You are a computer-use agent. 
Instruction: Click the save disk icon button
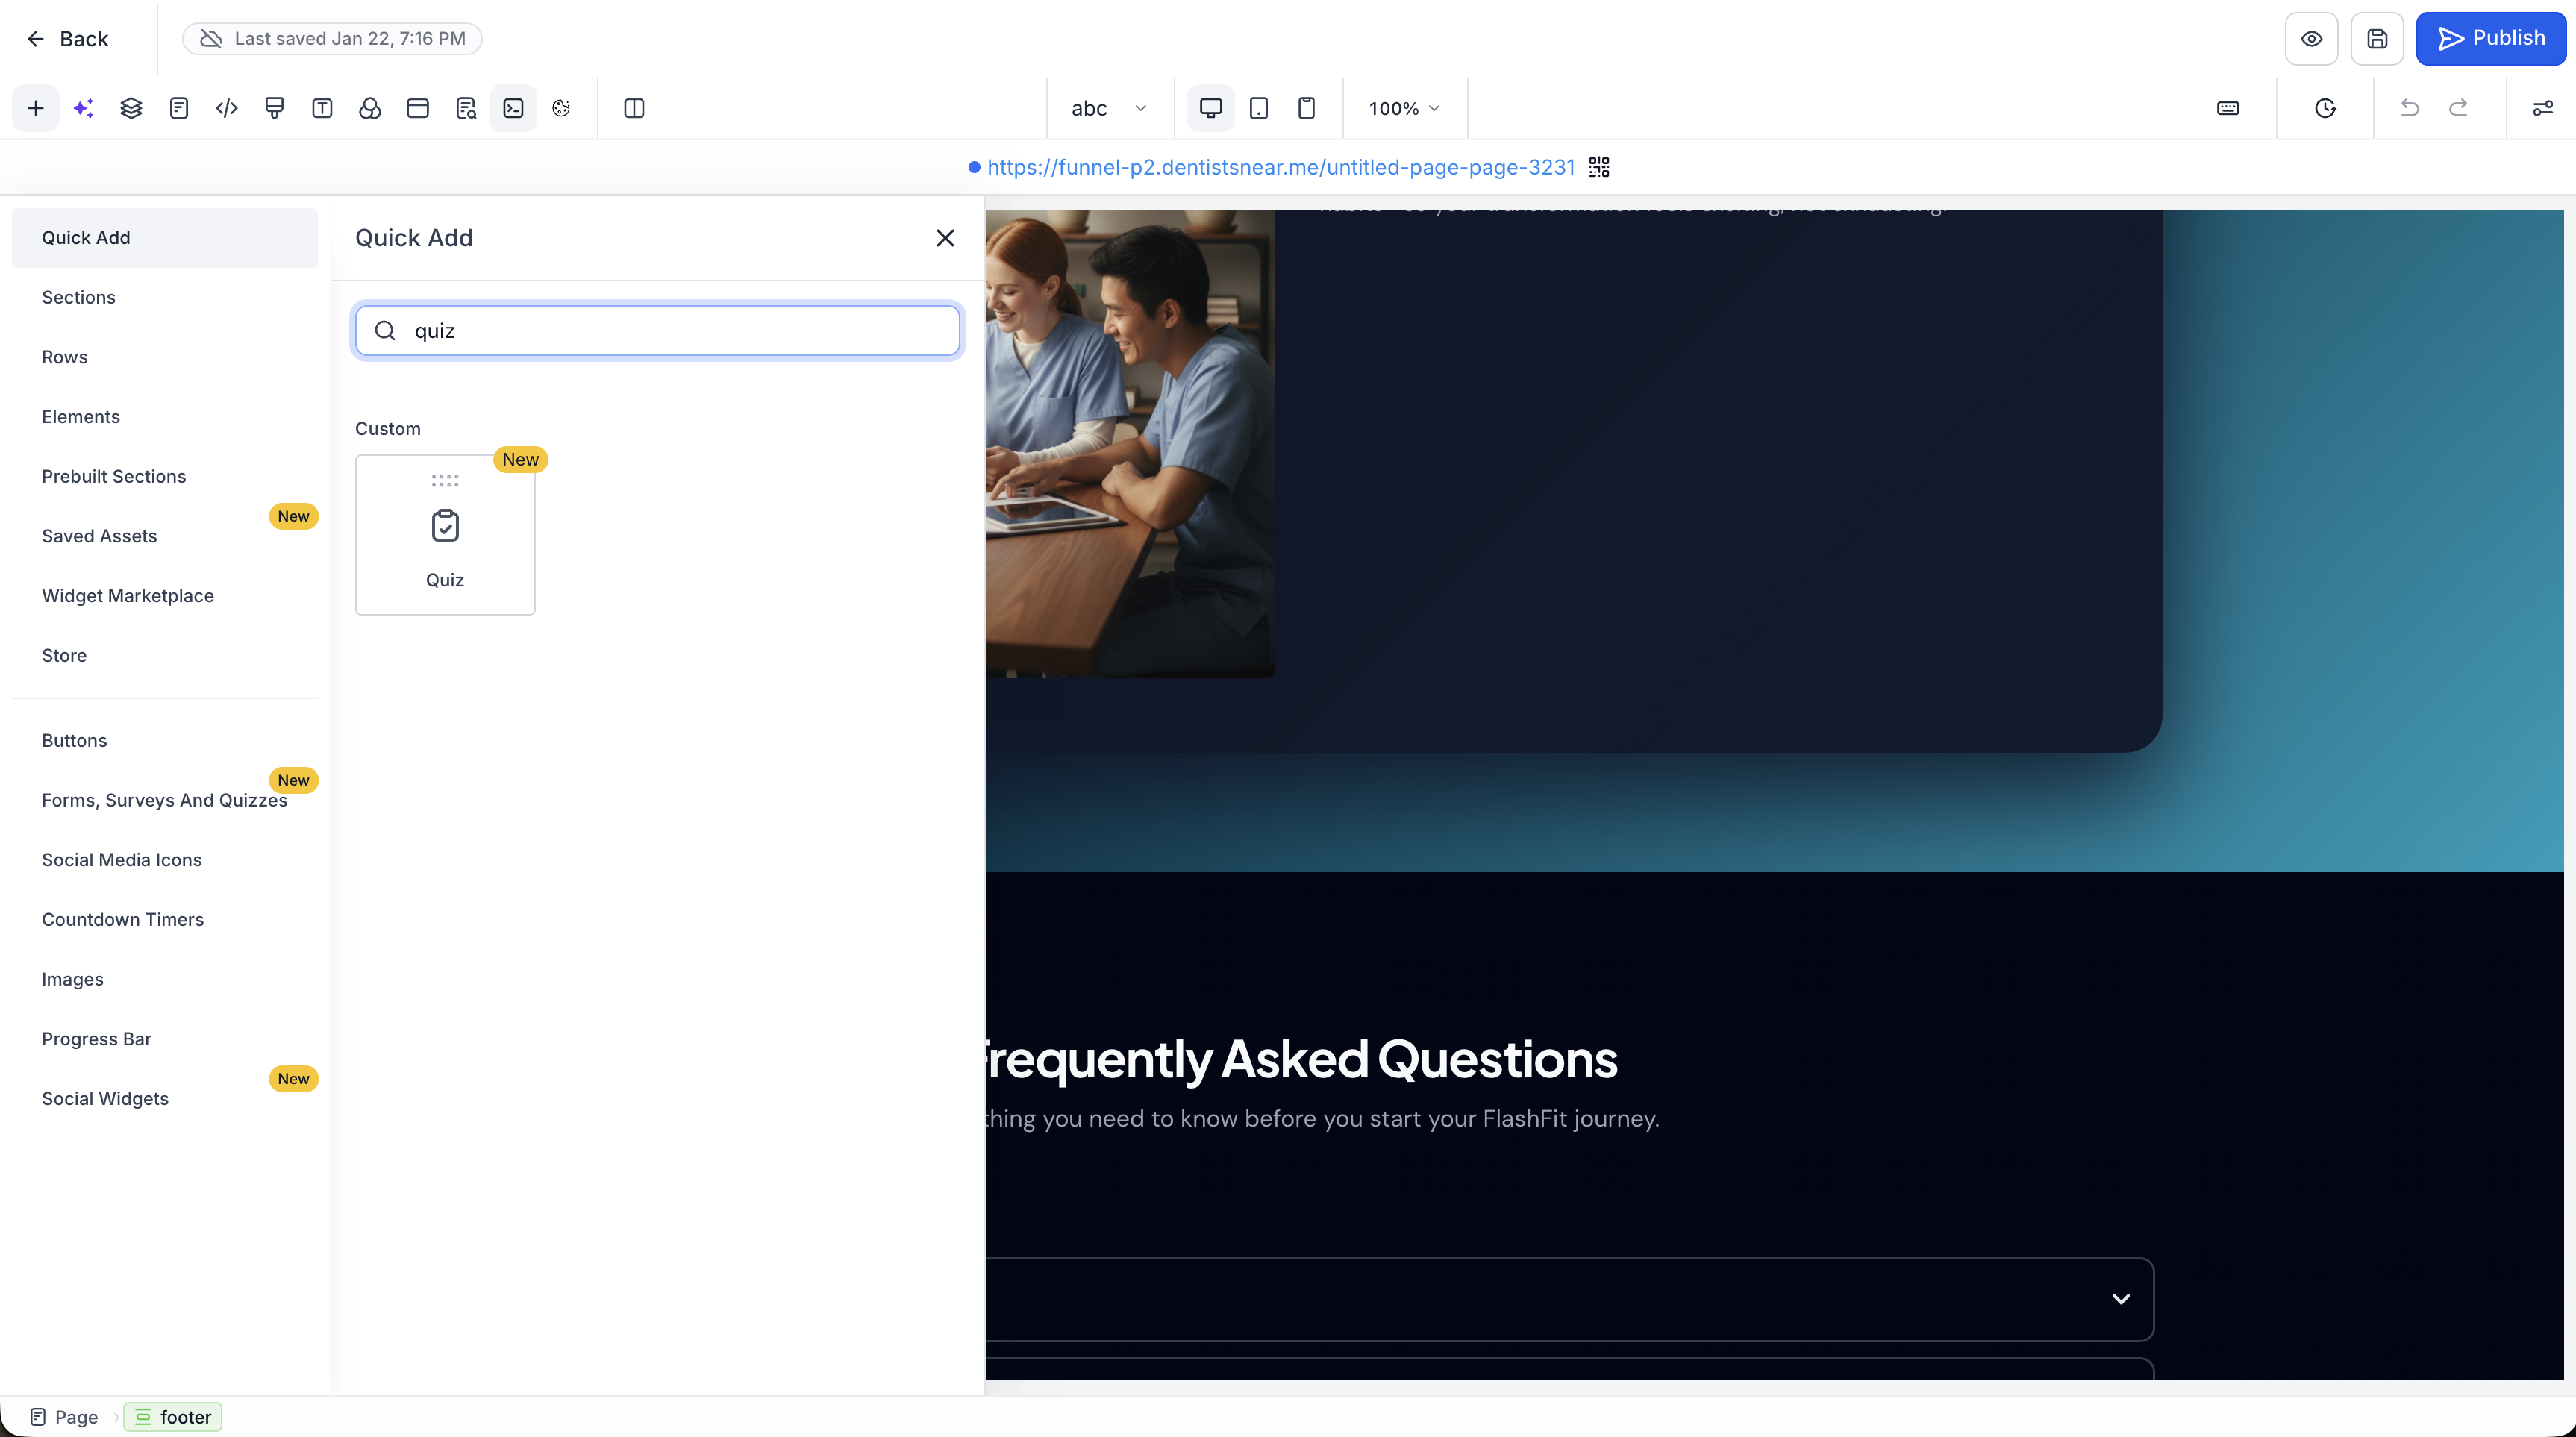tap(2377, 39)
